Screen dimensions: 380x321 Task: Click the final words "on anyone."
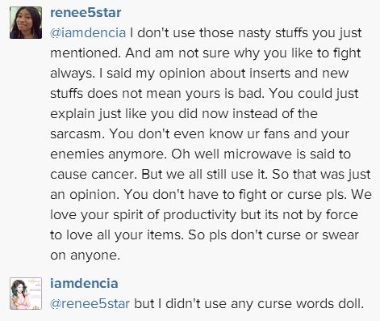(x=85, y=256)
